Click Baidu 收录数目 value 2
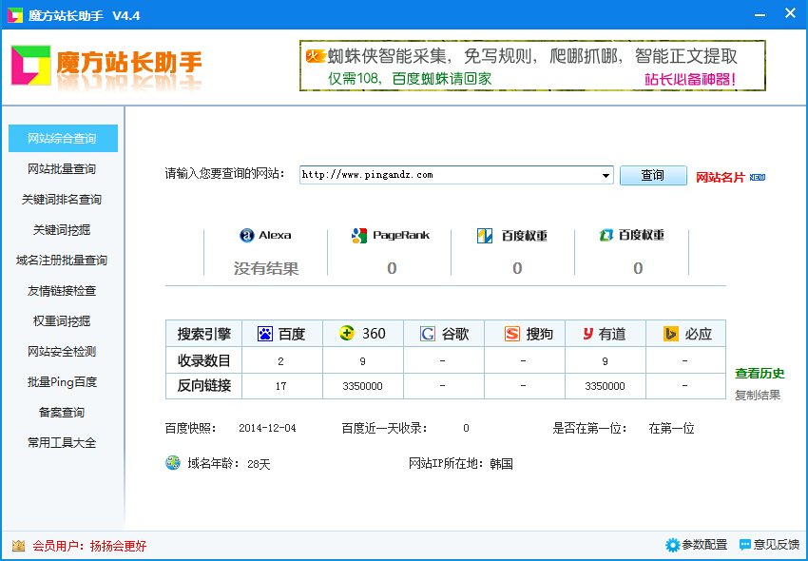This screenshot has height=561, width=808. point(280,361)
